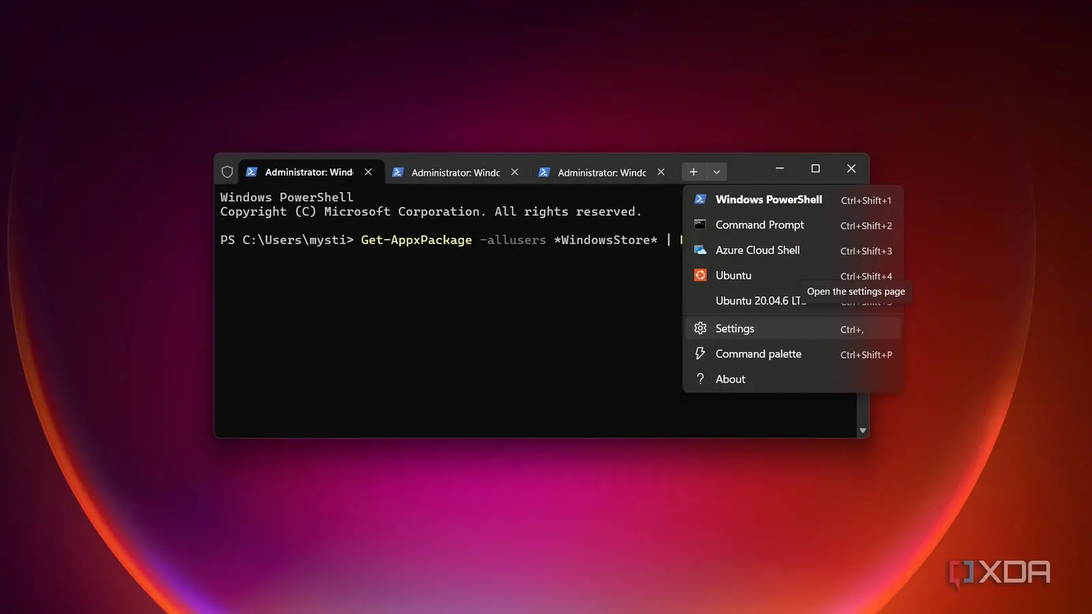
Task: Click the Windows PowerShell menu icon
Action: click(700, 199)
